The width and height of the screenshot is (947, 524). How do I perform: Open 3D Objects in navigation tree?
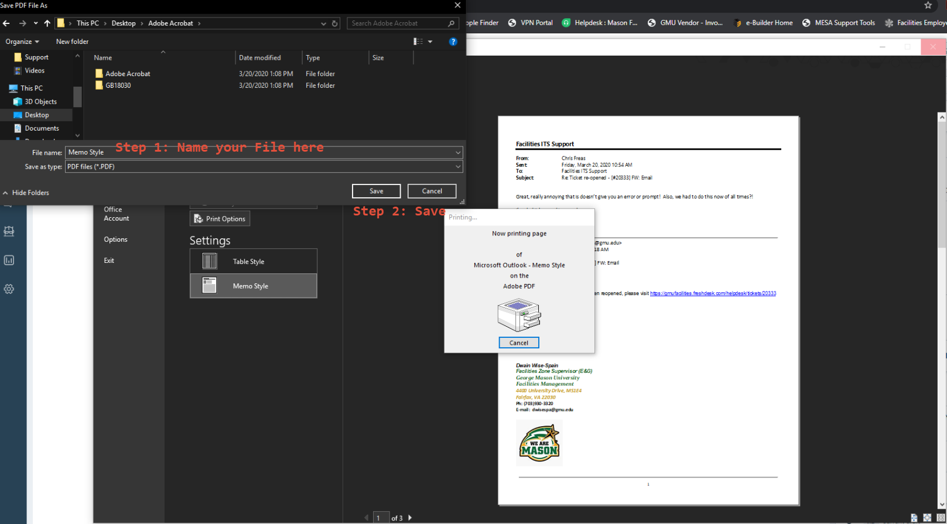tap(40, 102)
